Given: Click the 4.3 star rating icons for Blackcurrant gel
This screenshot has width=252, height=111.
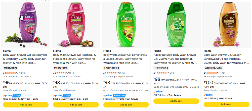Looking at the screenshot, I should (x=11, y=73).
